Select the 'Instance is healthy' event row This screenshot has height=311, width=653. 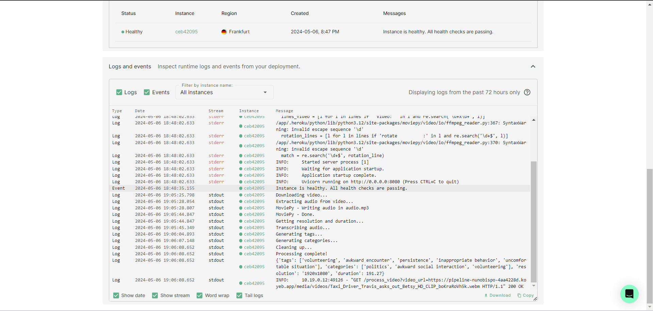341,188
